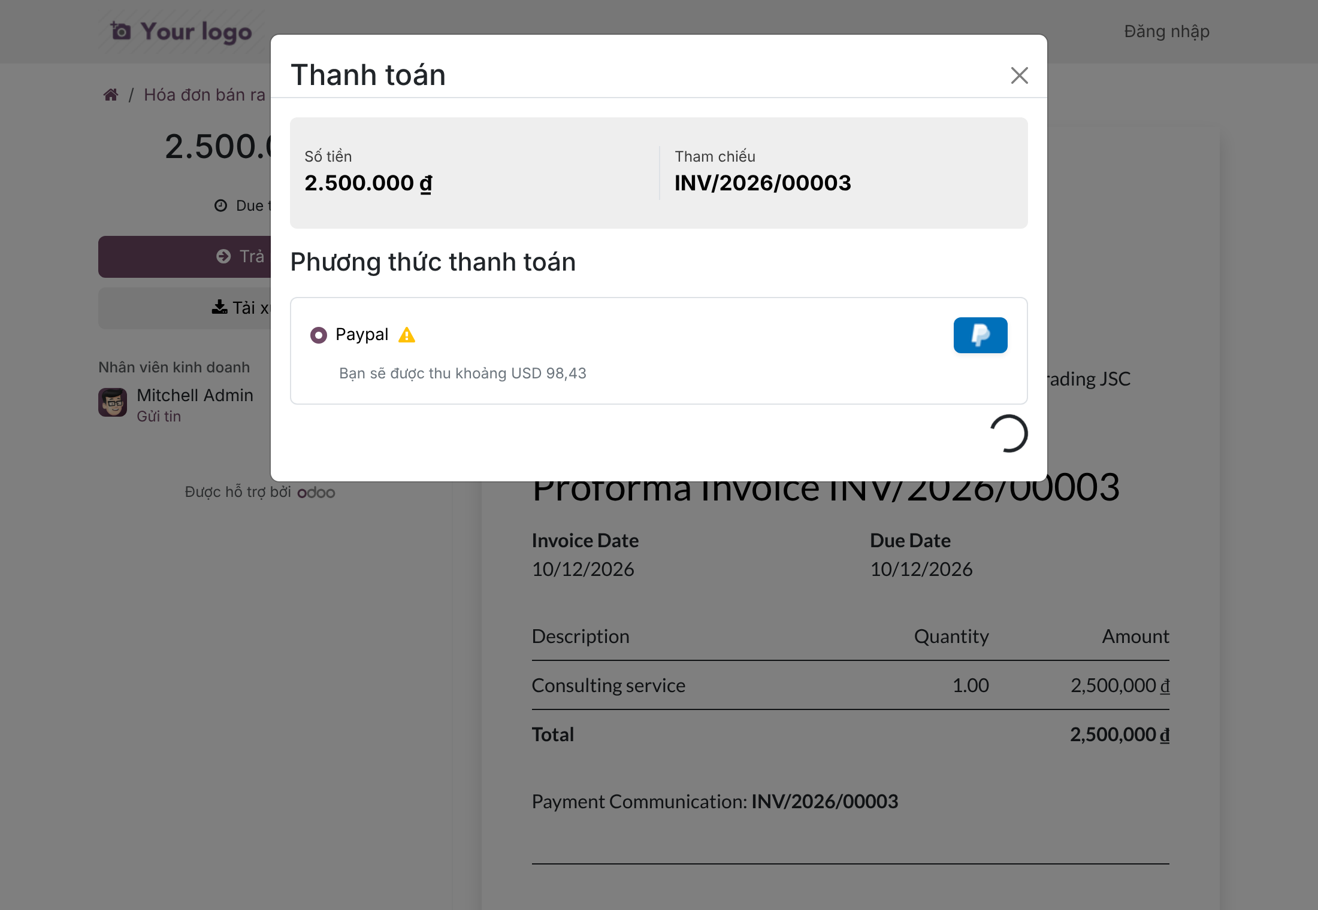Select the Paypal radio button
This screenshot has width=1318, height=910.
tap(319, 335)
